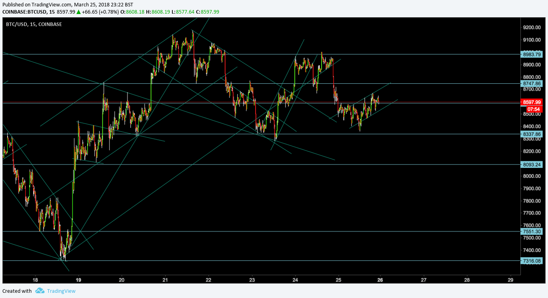Click date 26 on the time axis

[380, 280]
